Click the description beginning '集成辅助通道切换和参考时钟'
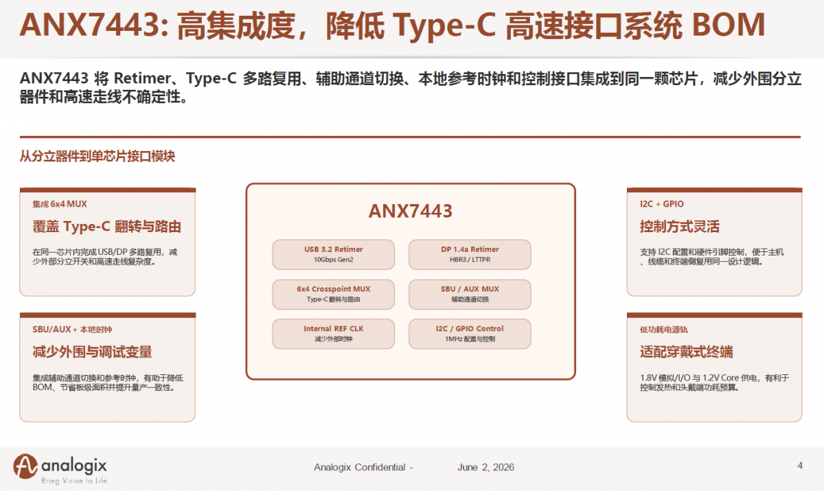Image resolution: width=824 pixels, height=491 pixels. pos(108,382)
